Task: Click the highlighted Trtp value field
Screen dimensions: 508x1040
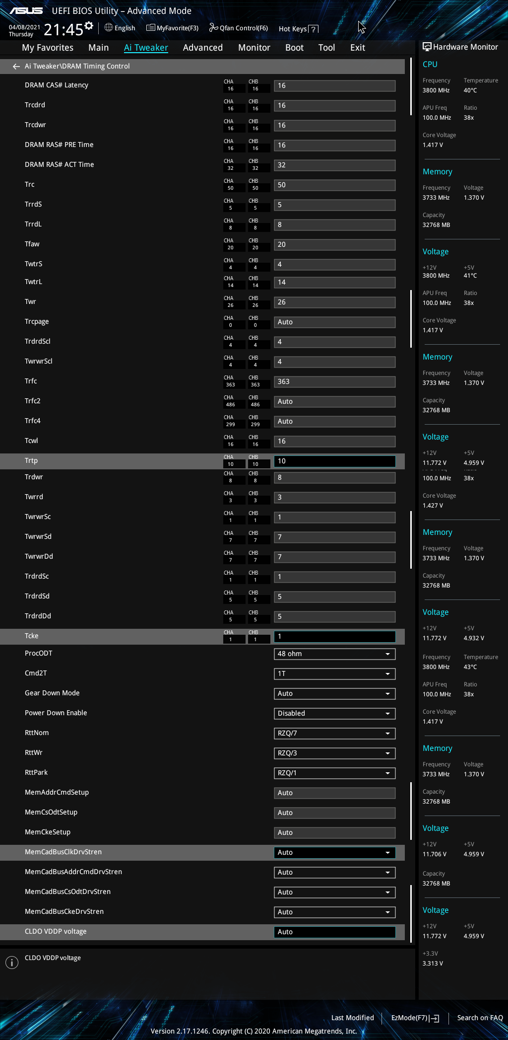Action: click(334, 461)
